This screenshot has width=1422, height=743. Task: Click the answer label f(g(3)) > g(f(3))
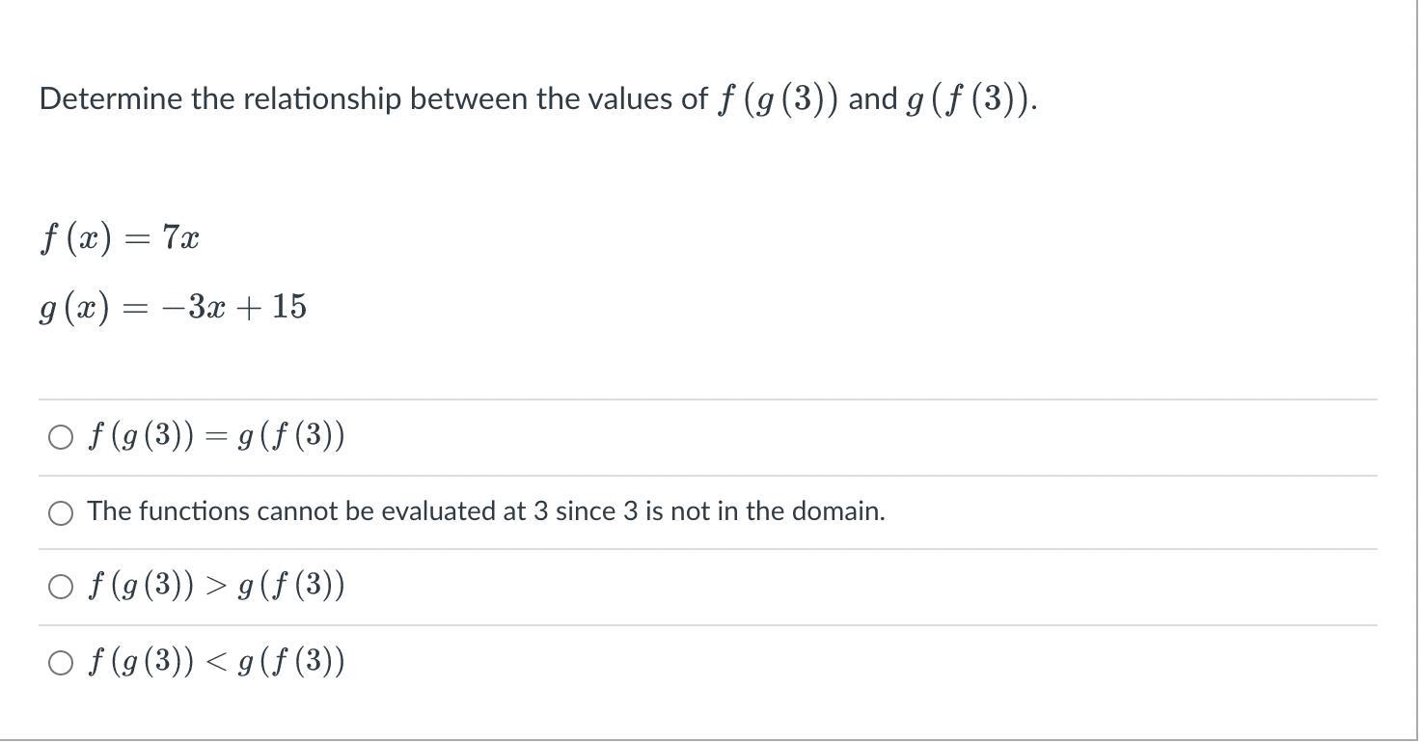click(x=216, y=586)
